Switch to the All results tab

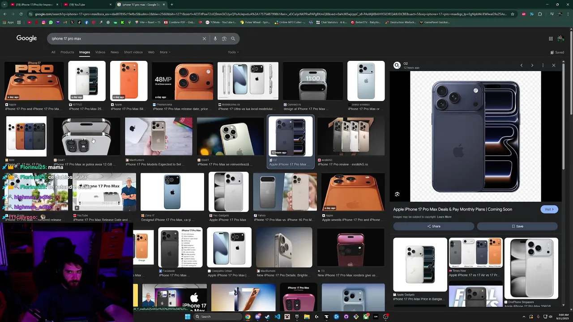[x=53, y=52]
